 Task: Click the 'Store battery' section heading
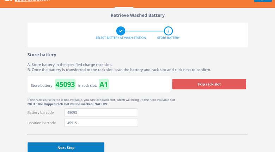[42, 55]
